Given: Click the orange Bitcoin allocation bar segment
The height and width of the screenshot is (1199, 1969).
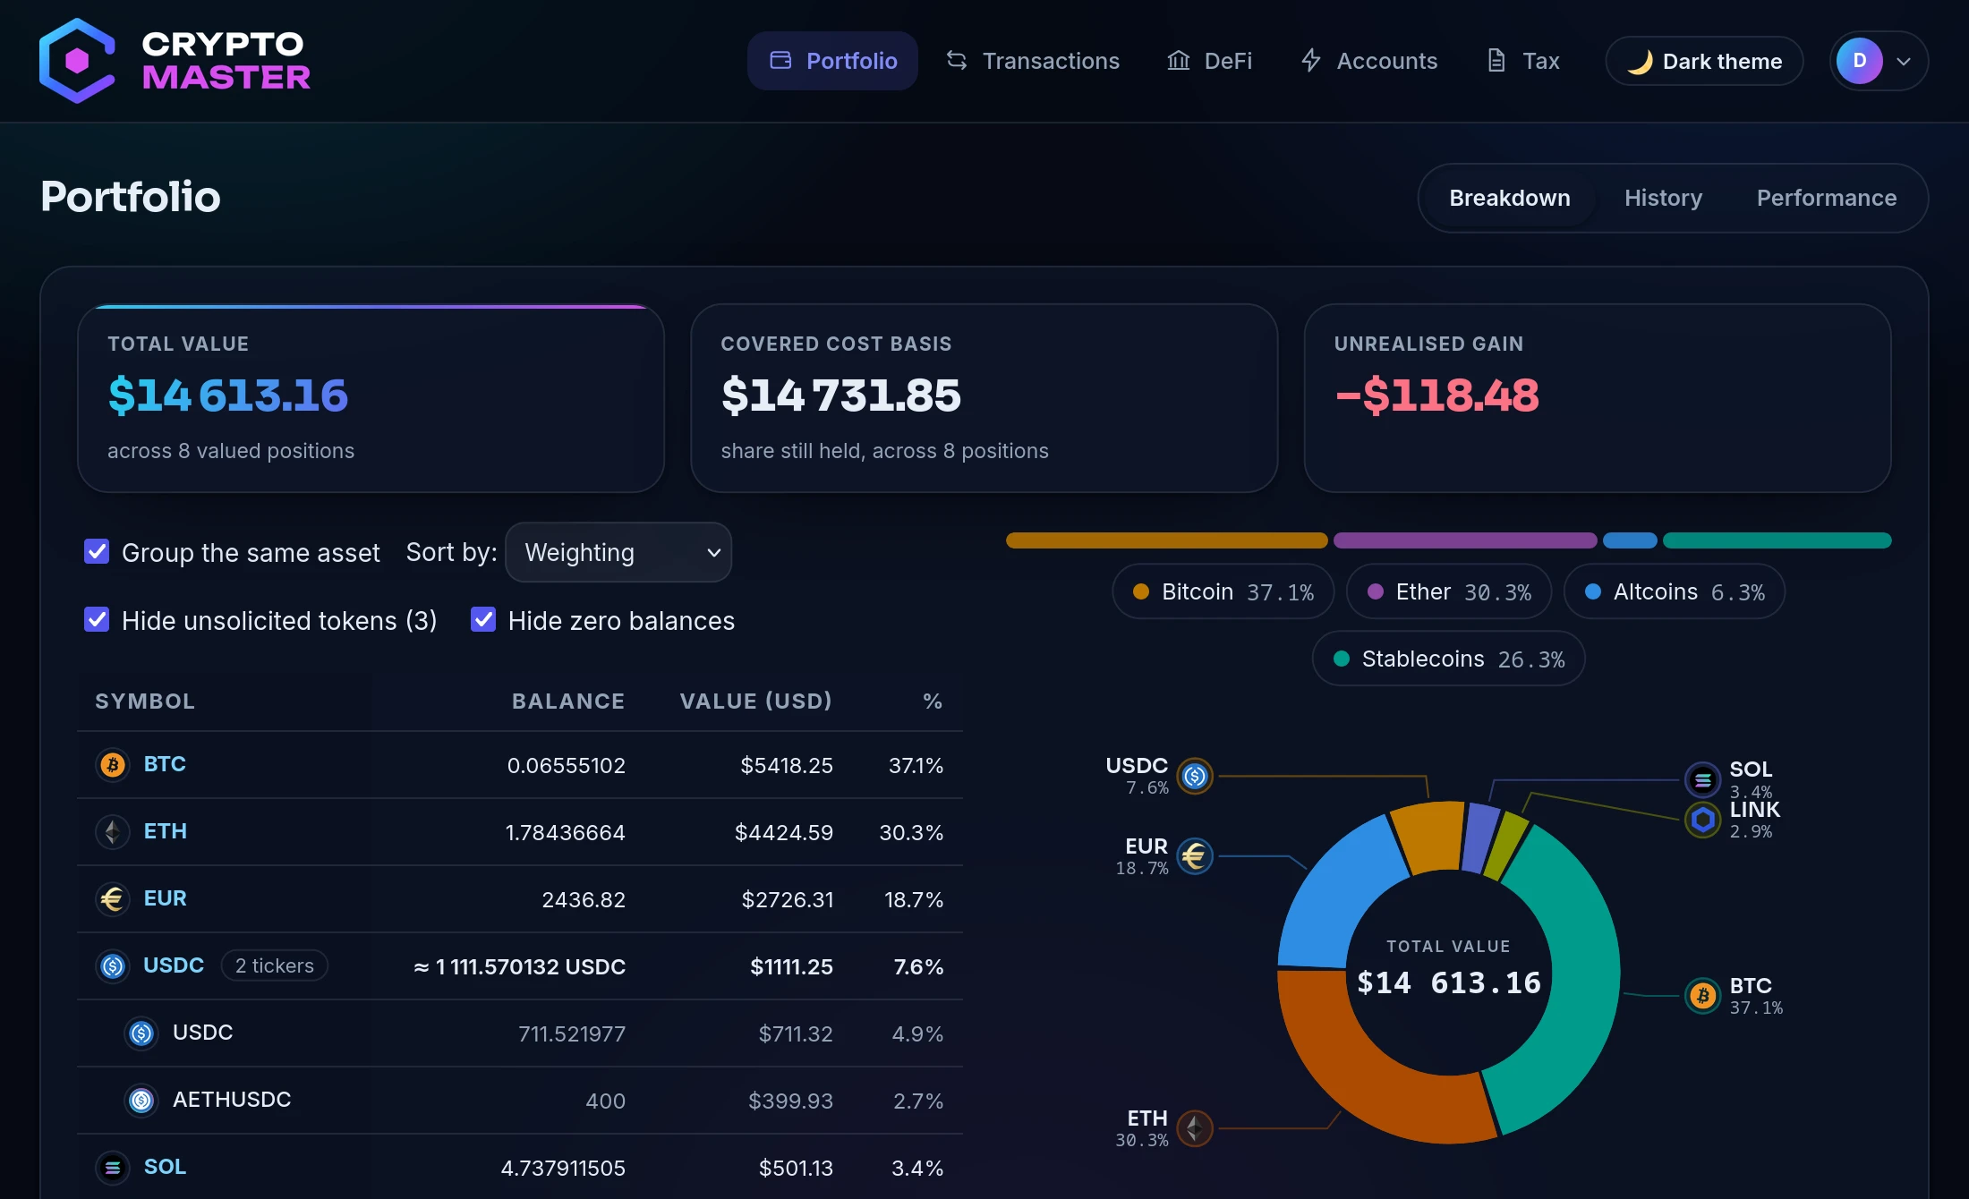Looking at the screenshot, I should (1167, 540).
